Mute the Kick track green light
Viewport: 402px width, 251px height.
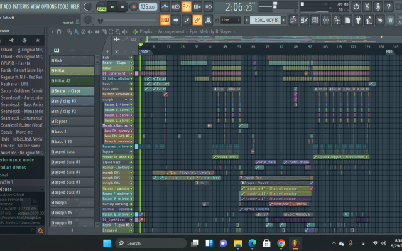click(x=131, y=58)
